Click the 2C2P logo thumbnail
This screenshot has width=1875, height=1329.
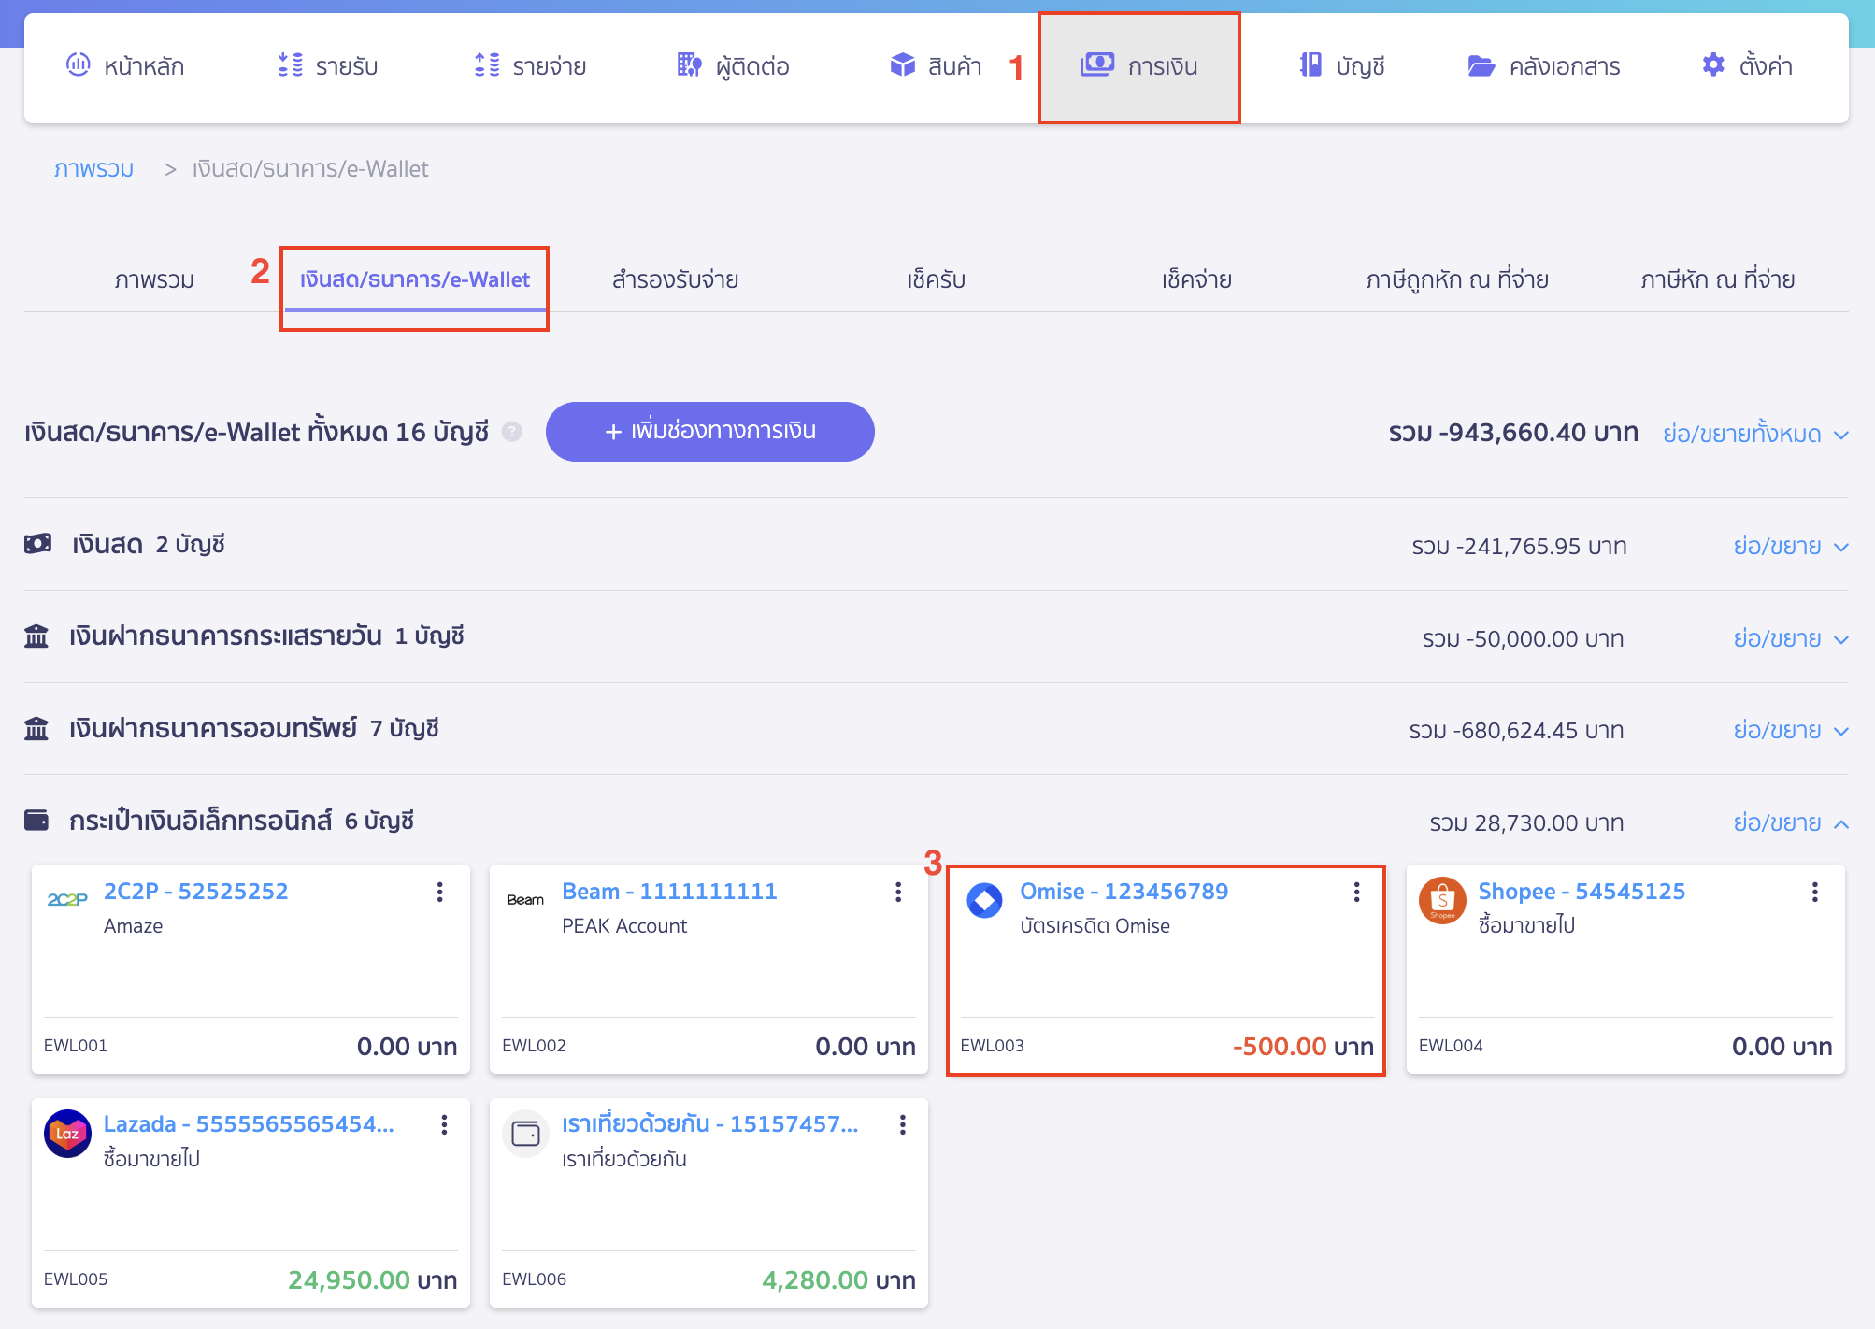tap(66, 900)
